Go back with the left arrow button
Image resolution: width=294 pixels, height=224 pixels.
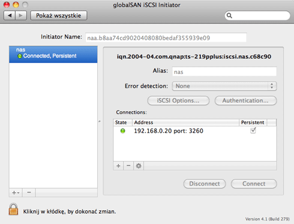10,16
